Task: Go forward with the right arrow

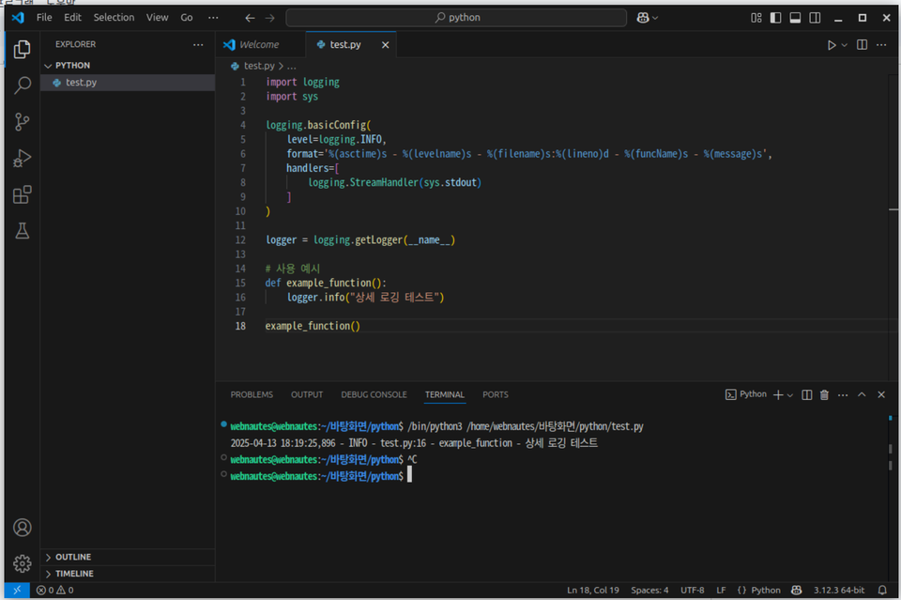Action: pyautogui.click(x=269, y=18)
